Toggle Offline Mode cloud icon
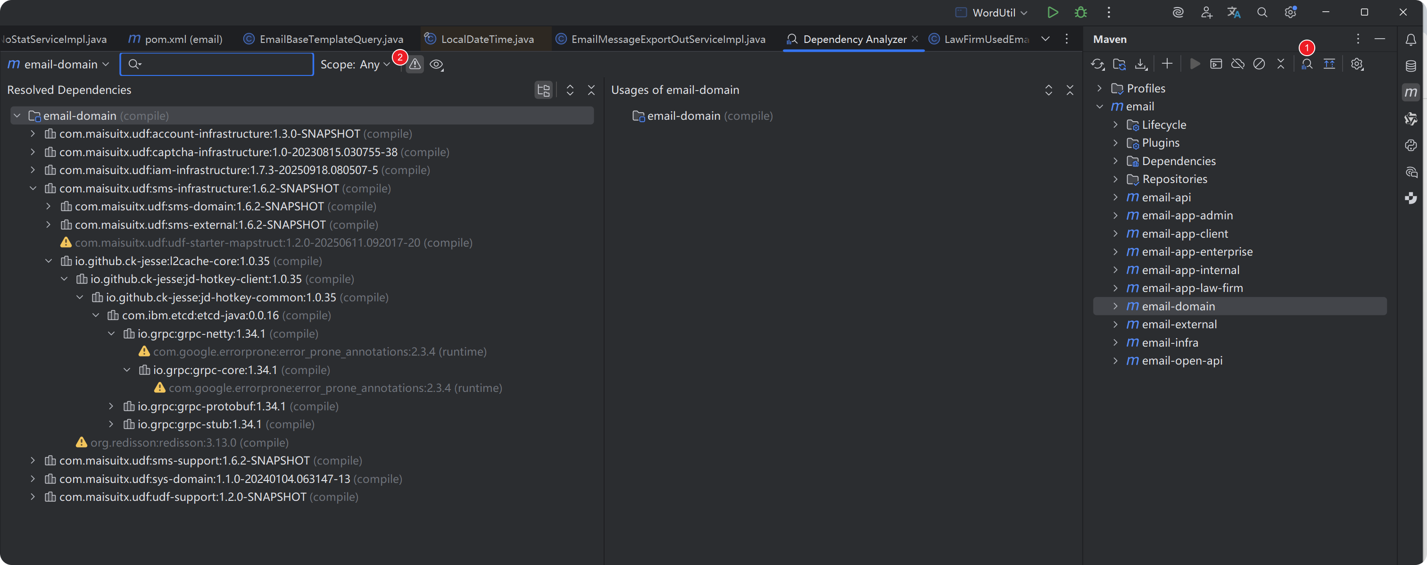 point(1237,64)
